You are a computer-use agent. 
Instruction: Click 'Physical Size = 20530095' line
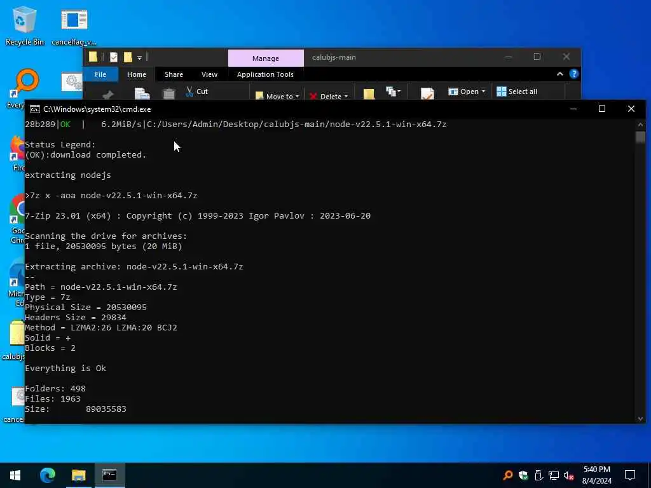86,307
